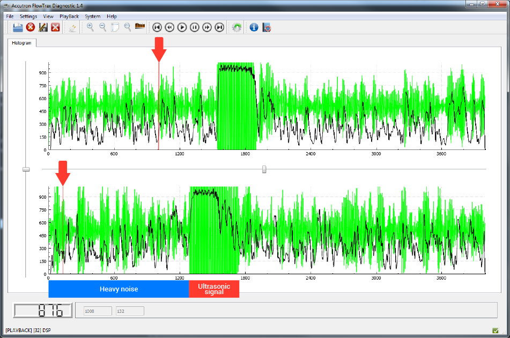510x338 pixels.
Task: Open the PlayBack menu
Action: [69, 16]
